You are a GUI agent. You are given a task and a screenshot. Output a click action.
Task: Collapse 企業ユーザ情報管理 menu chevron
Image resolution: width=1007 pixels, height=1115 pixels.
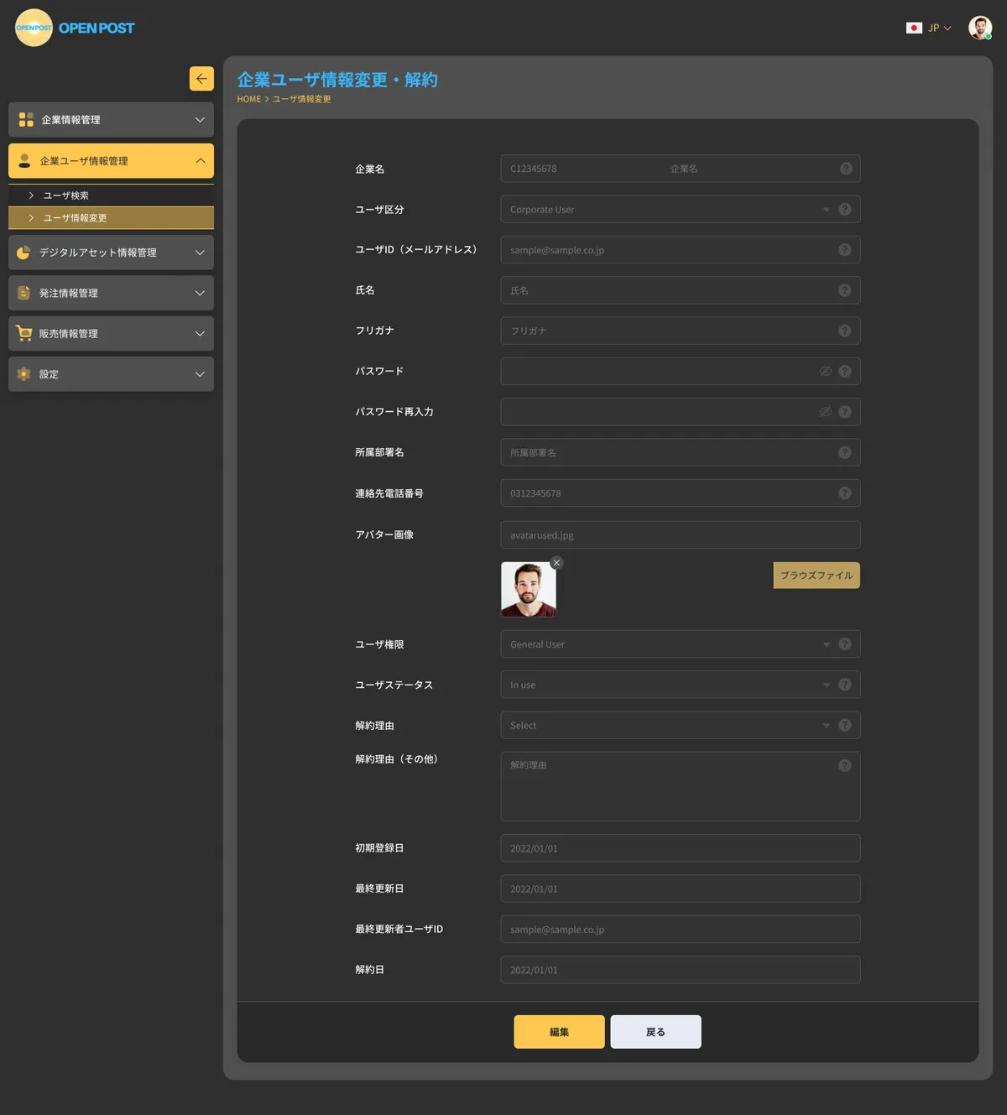[200, 160]
